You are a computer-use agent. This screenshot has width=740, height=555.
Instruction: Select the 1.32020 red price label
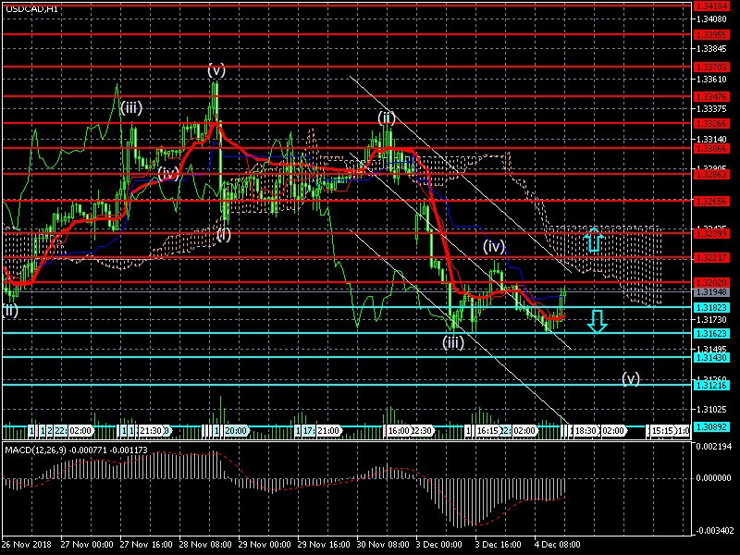point(711,283)
